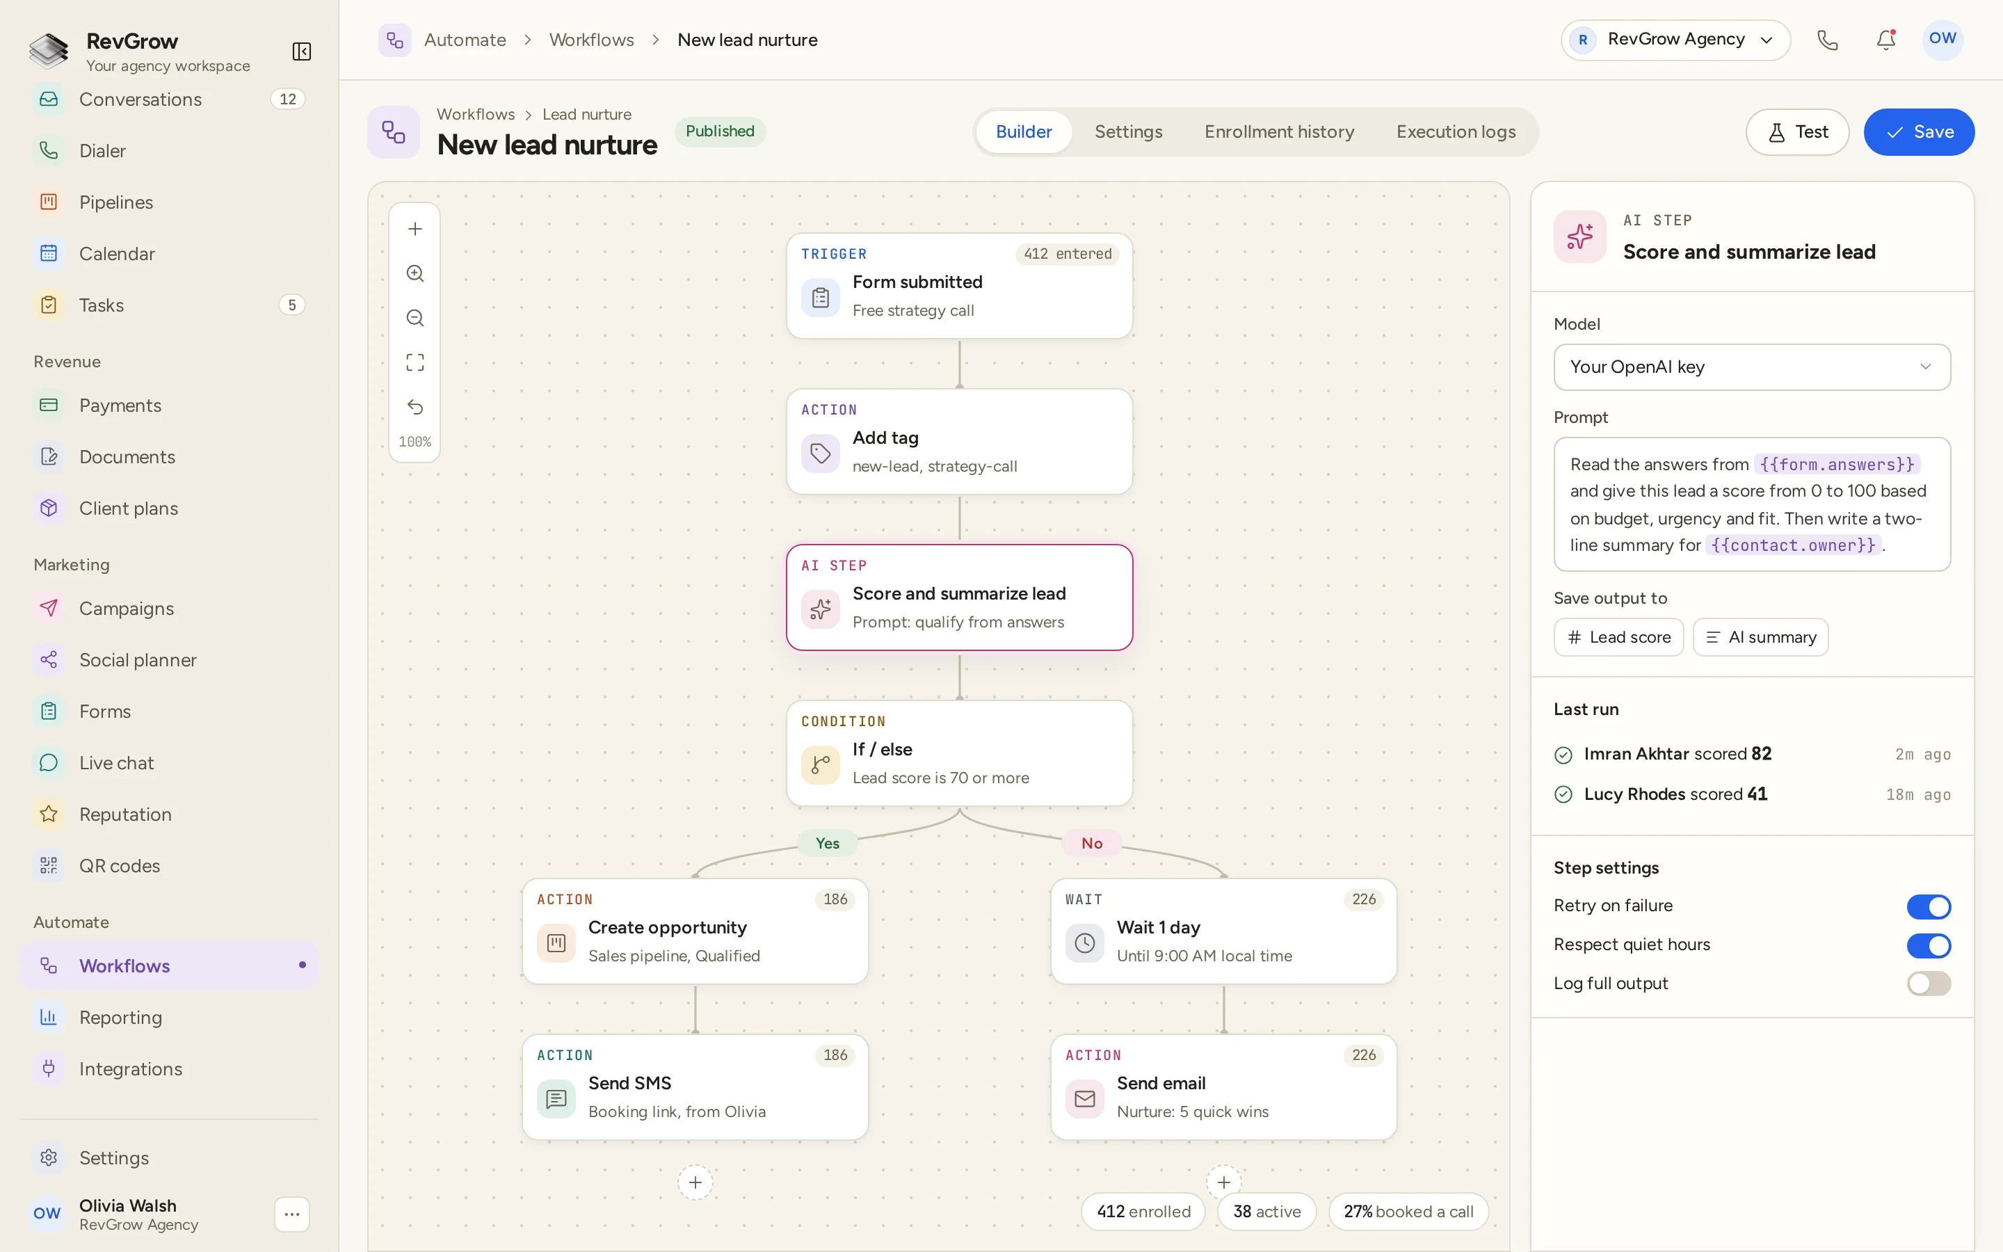Viewport: 2003px width, 1252px height.
Task: Zoom in on the workflow canvas
Action: pos(415,273)
